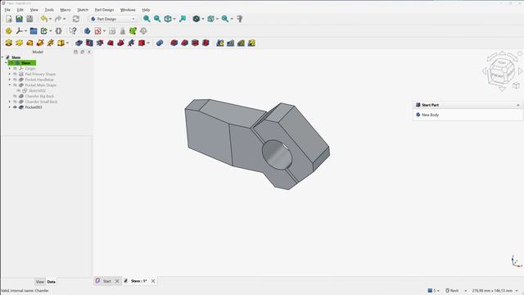Toggle visibility eye of Pocket003
This screenshot has width=524, height=295.
point(15,107)
